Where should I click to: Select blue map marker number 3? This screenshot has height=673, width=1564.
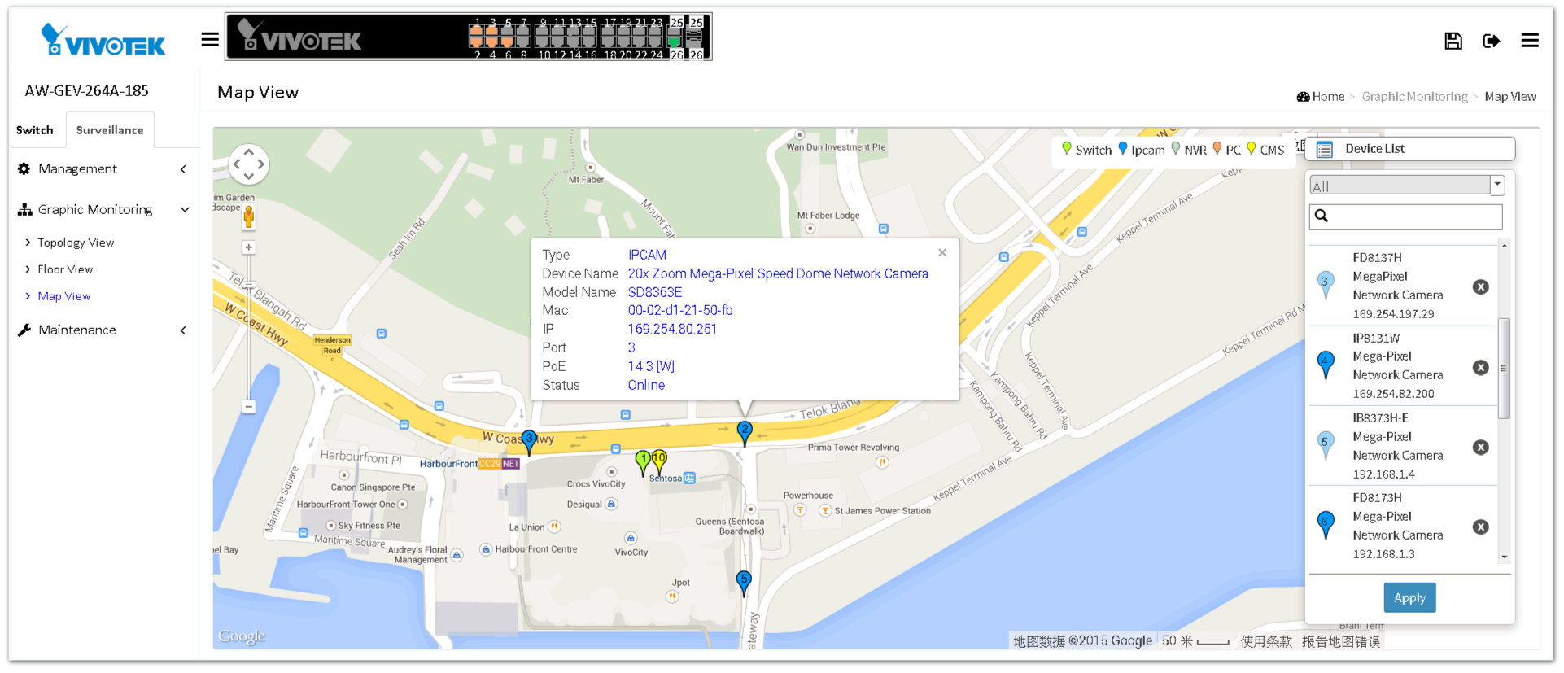coord(529,442)
